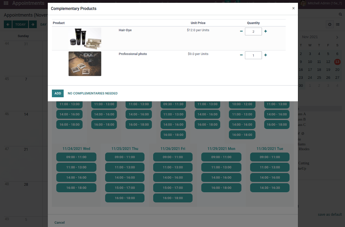The image size is (345, 227).
Task: Increase Professional photo quantity with plus icon
Action: click(266, 55)
